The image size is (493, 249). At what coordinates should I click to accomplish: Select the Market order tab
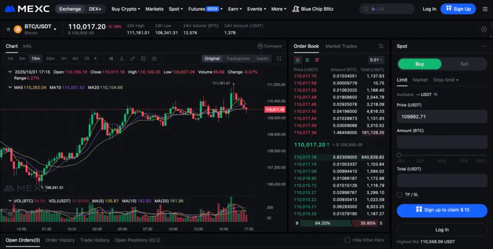tap(420, 80)
